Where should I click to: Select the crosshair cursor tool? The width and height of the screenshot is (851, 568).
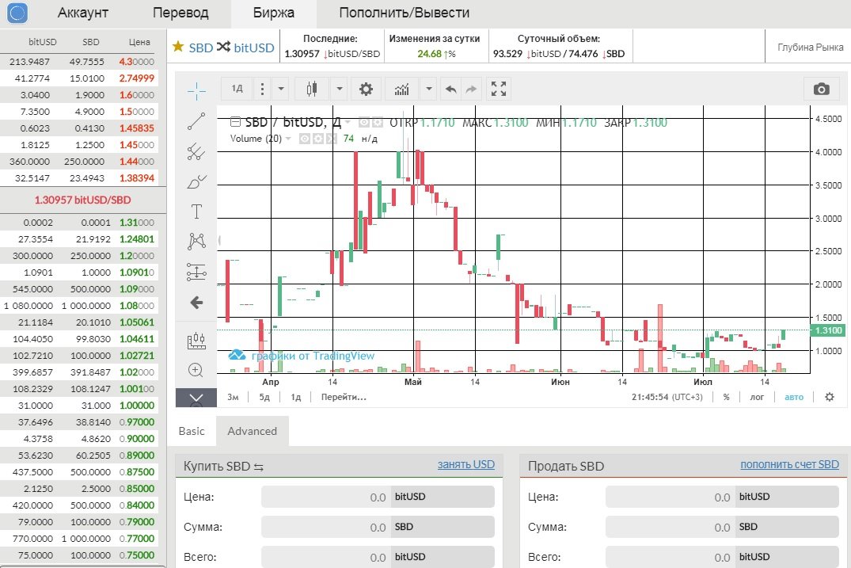(196, 90)
